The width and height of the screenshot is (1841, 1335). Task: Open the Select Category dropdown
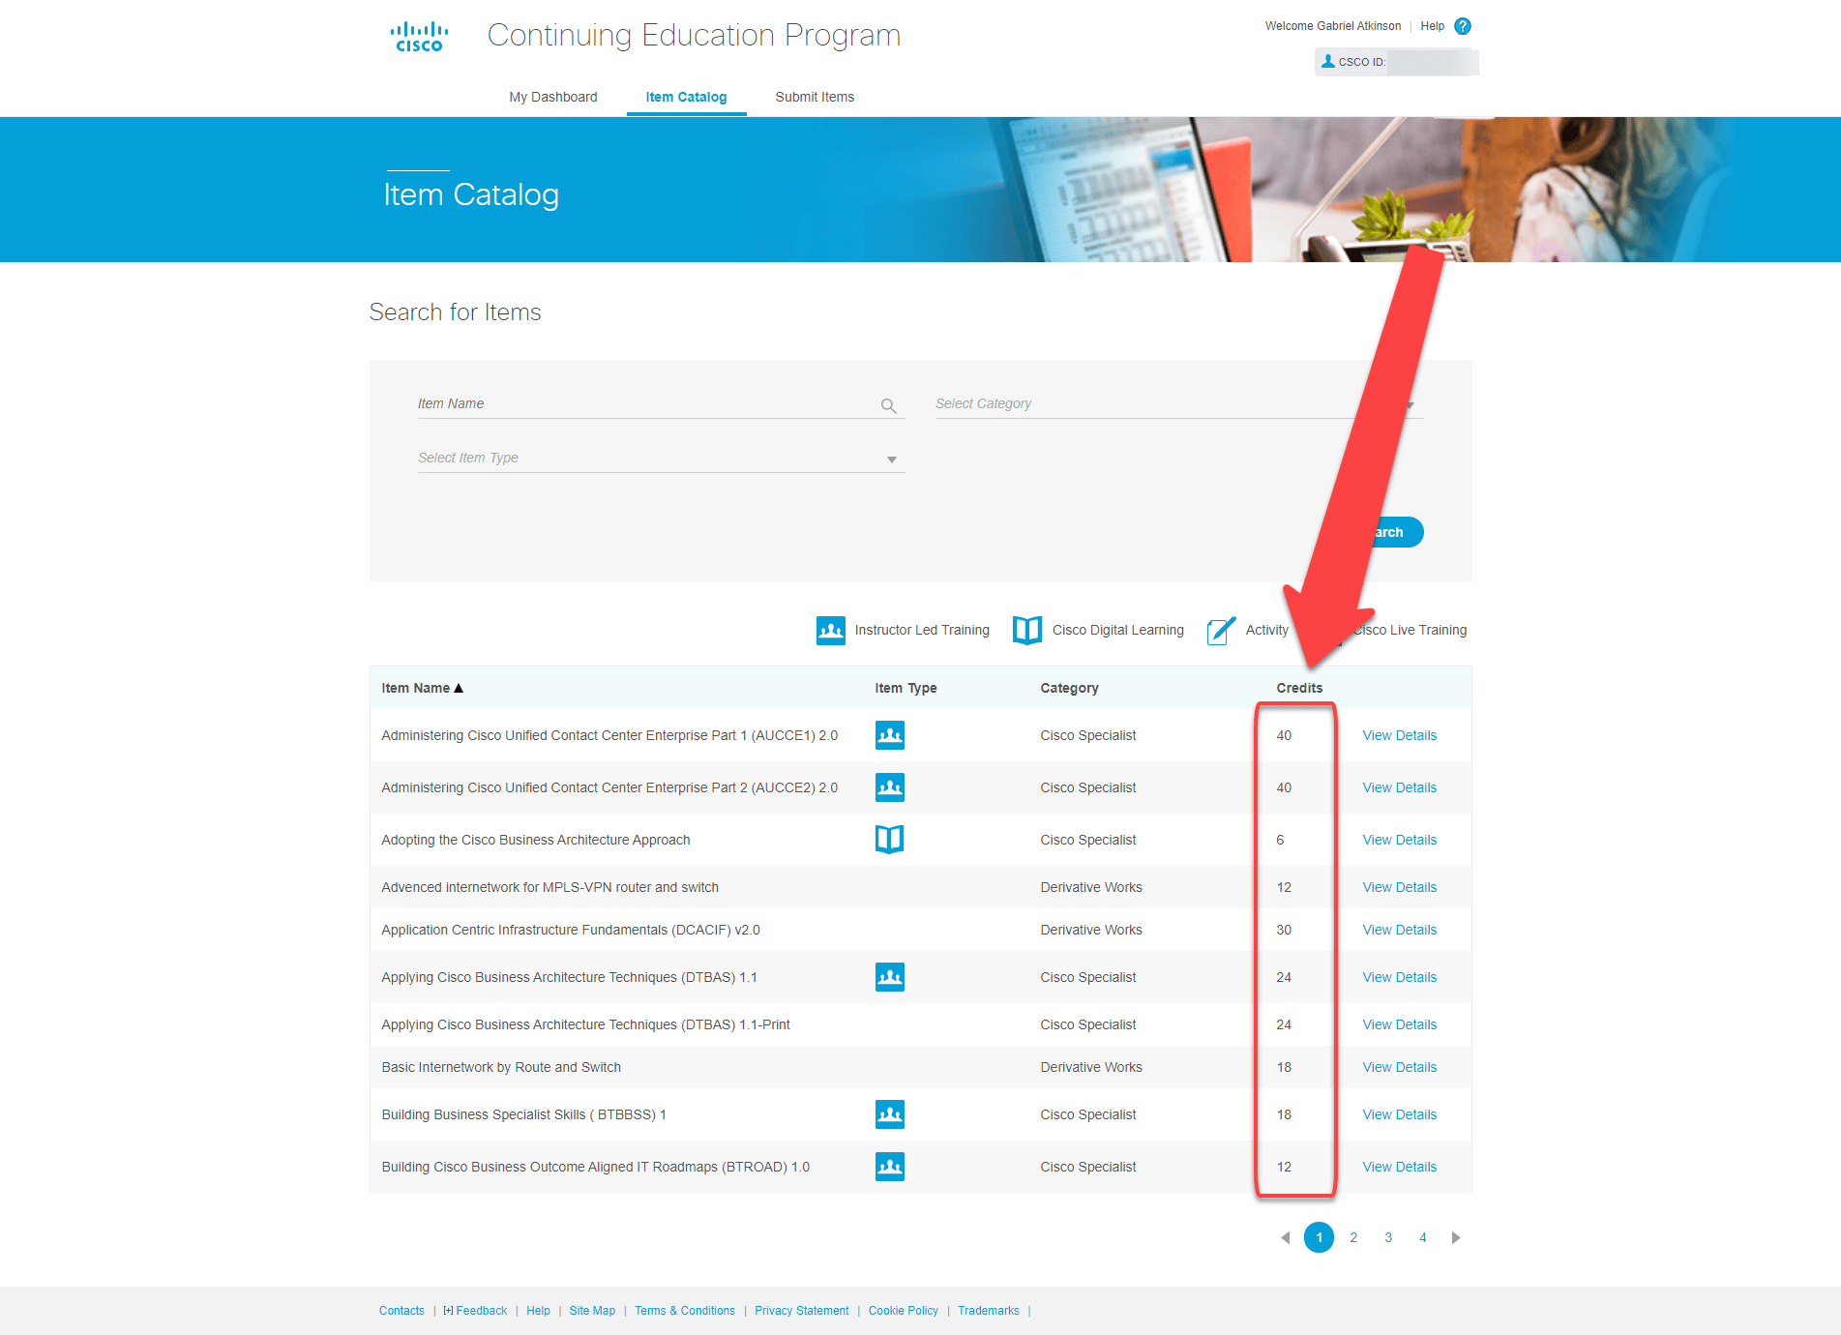point(1178,403)
